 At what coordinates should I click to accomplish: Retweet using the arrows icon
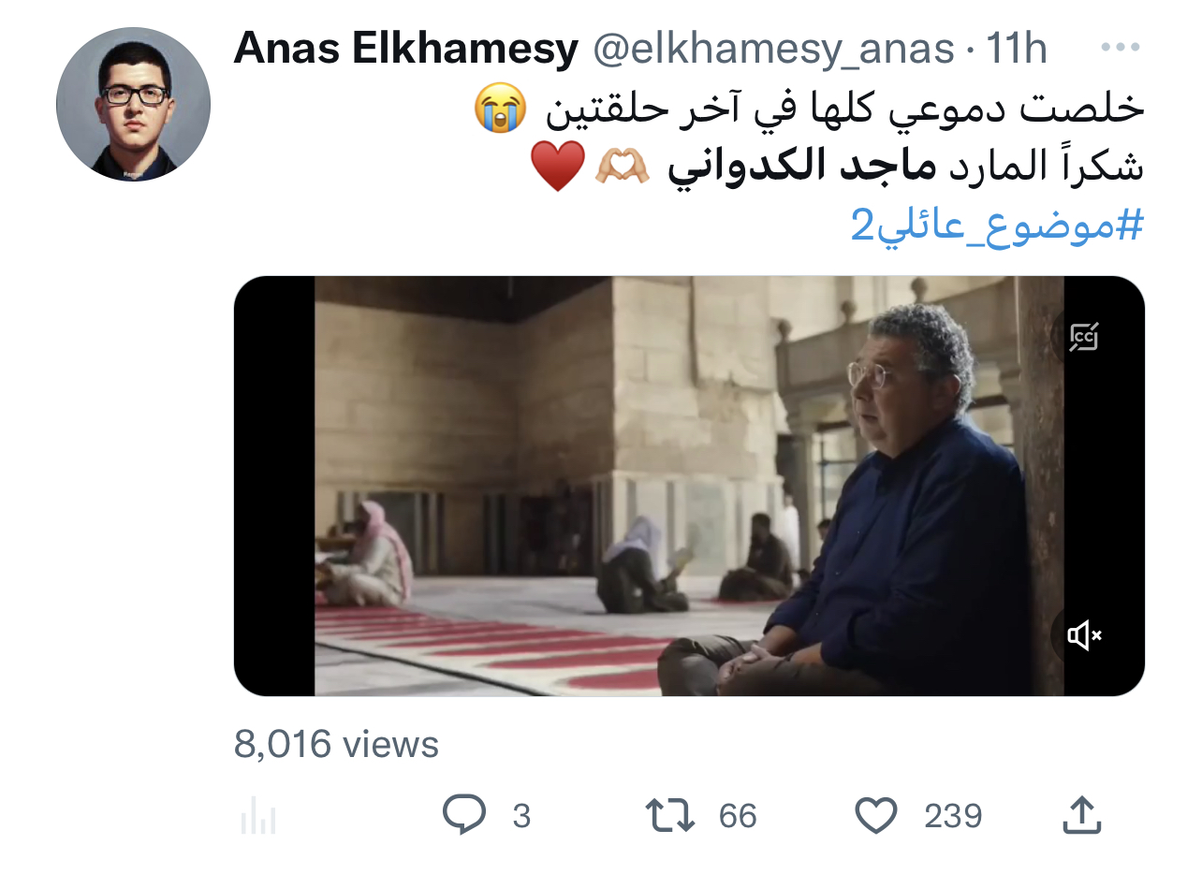point(671,815)
